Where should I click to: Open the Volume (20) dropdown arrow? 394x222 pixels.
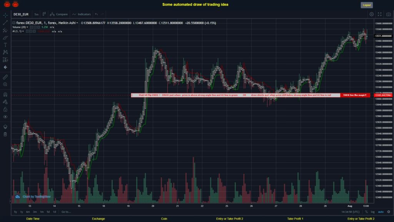(27, 27)
